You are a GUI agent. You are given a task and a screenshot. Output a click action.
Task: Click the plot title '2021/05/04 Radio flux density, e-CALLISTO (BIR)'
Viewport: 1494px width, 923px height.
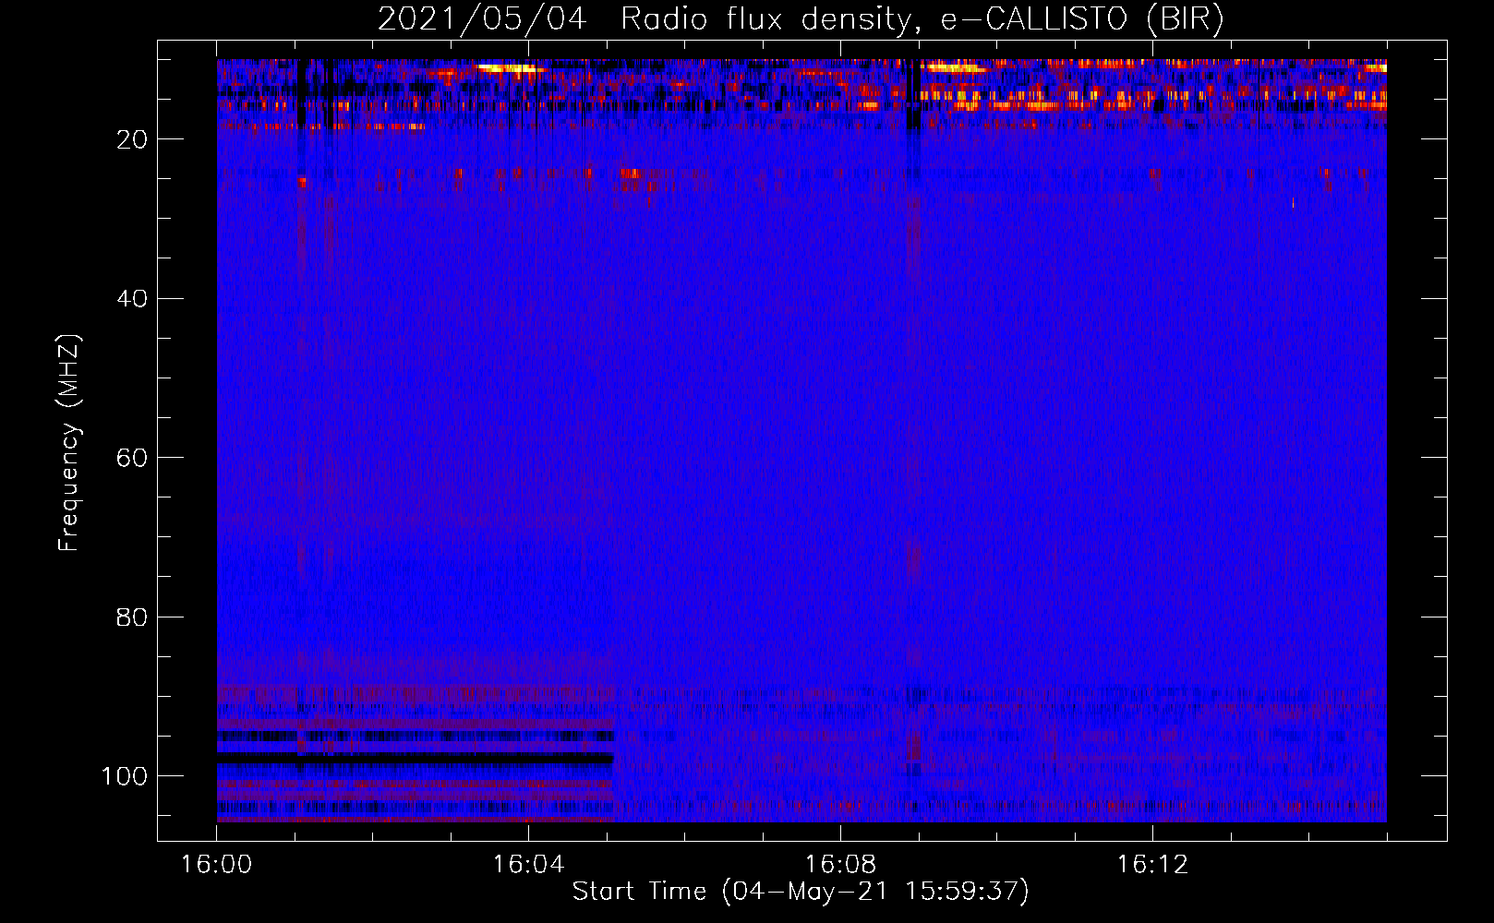pos(801,18)
